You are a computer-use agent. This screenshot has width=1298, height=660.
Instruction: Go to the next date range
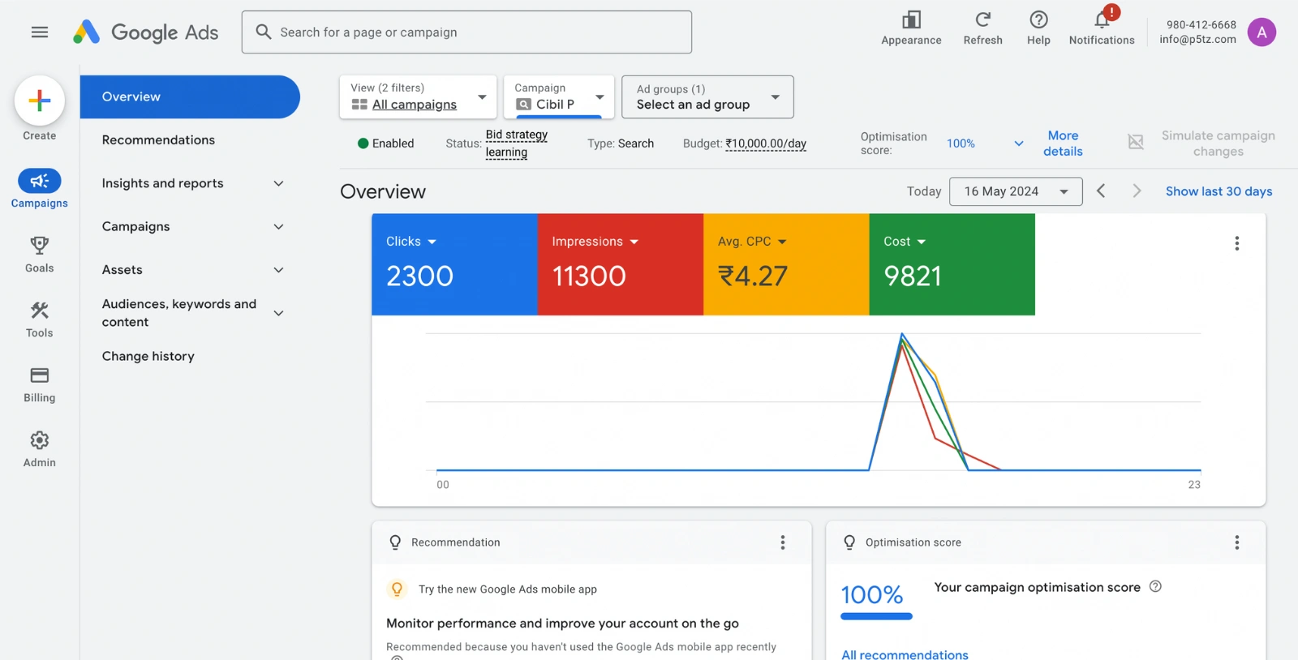tap(1137, 191)
